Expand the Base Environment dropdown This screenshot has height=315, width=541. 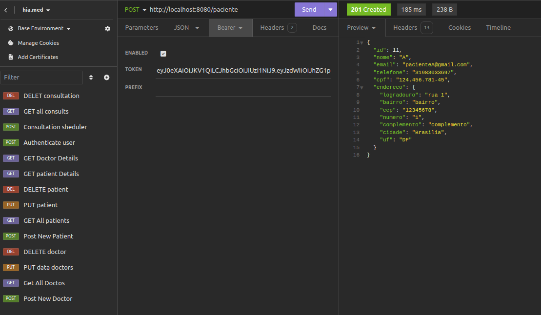[x=44, y=29]
